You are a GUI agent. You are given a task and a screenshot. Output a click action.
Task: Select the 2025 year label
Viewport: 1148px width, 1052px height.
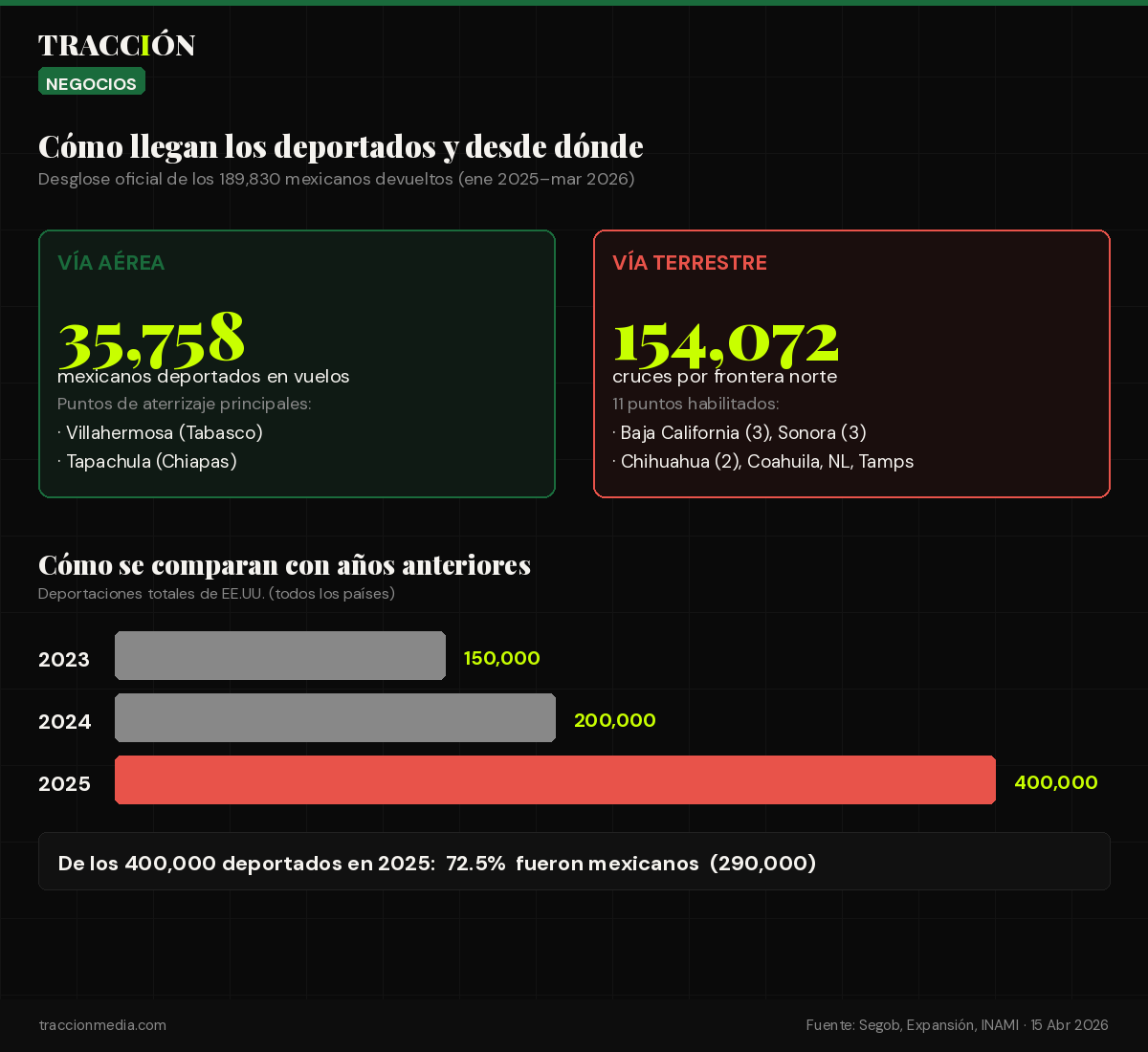coord(64,782)
